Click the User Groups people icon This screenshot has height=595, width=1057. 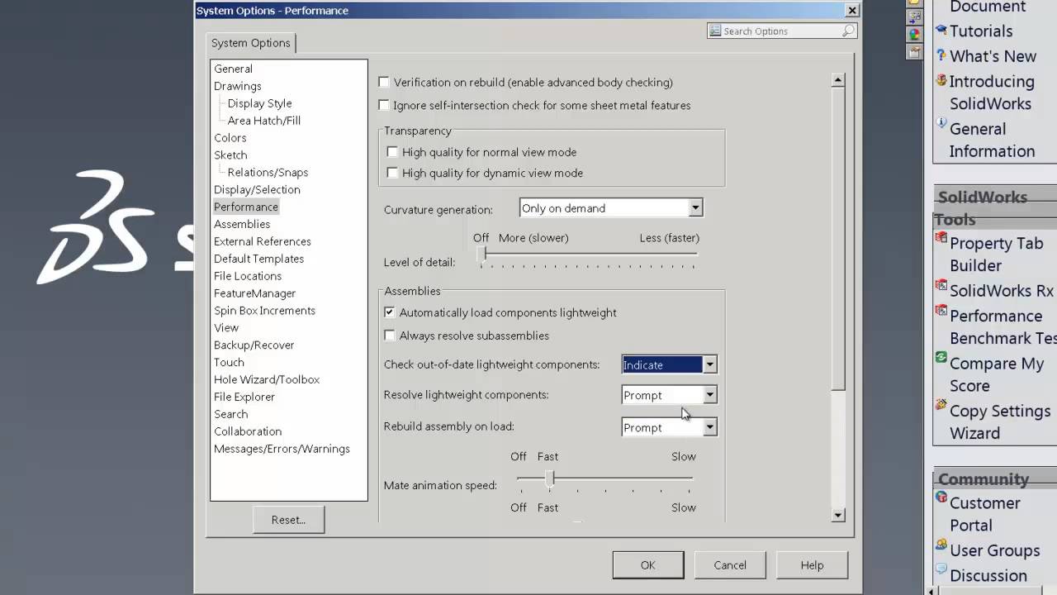[x=941, y=544]
